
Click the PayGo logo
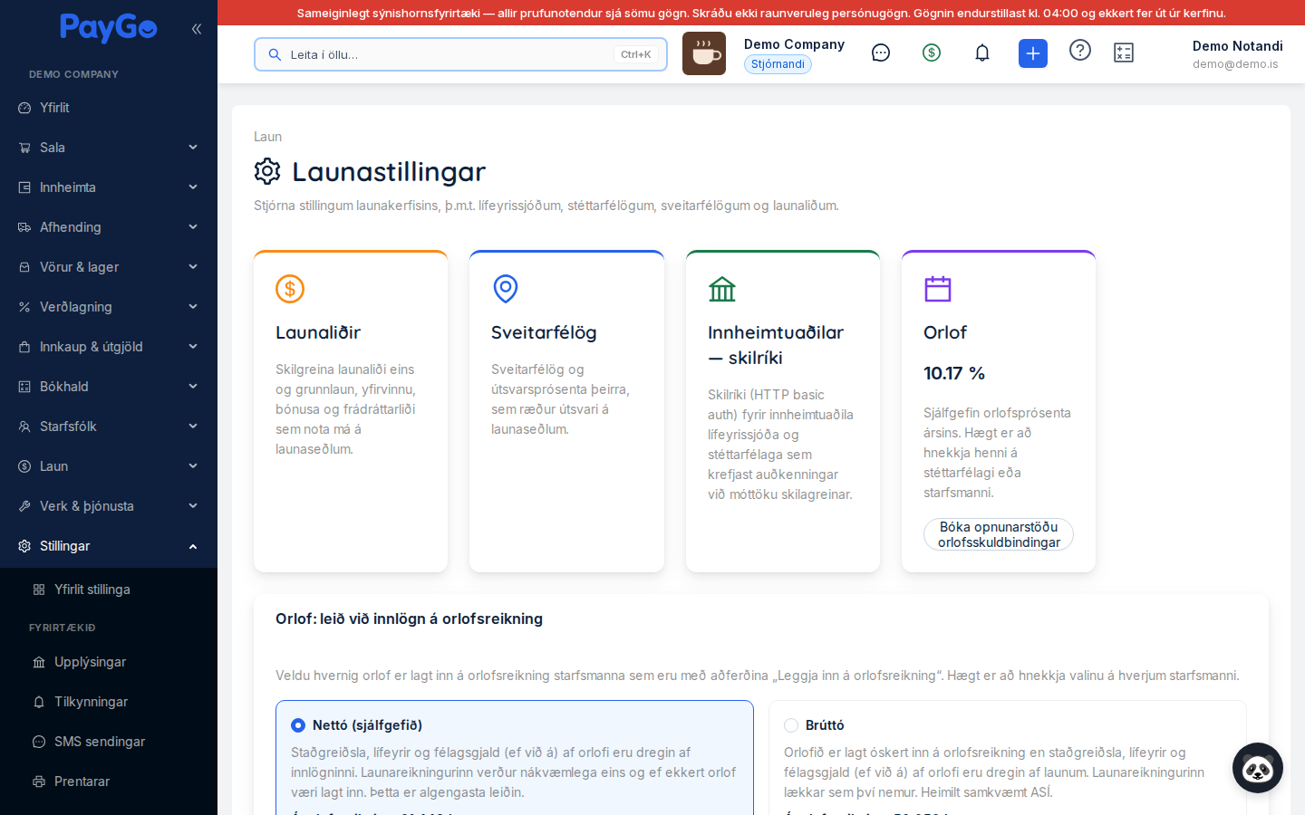[108, 28]
